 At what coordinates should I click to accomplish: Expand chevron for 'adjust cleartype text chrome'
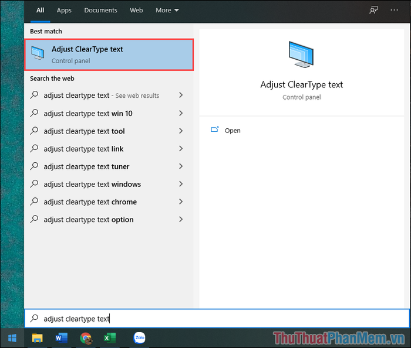click(181, 202)
